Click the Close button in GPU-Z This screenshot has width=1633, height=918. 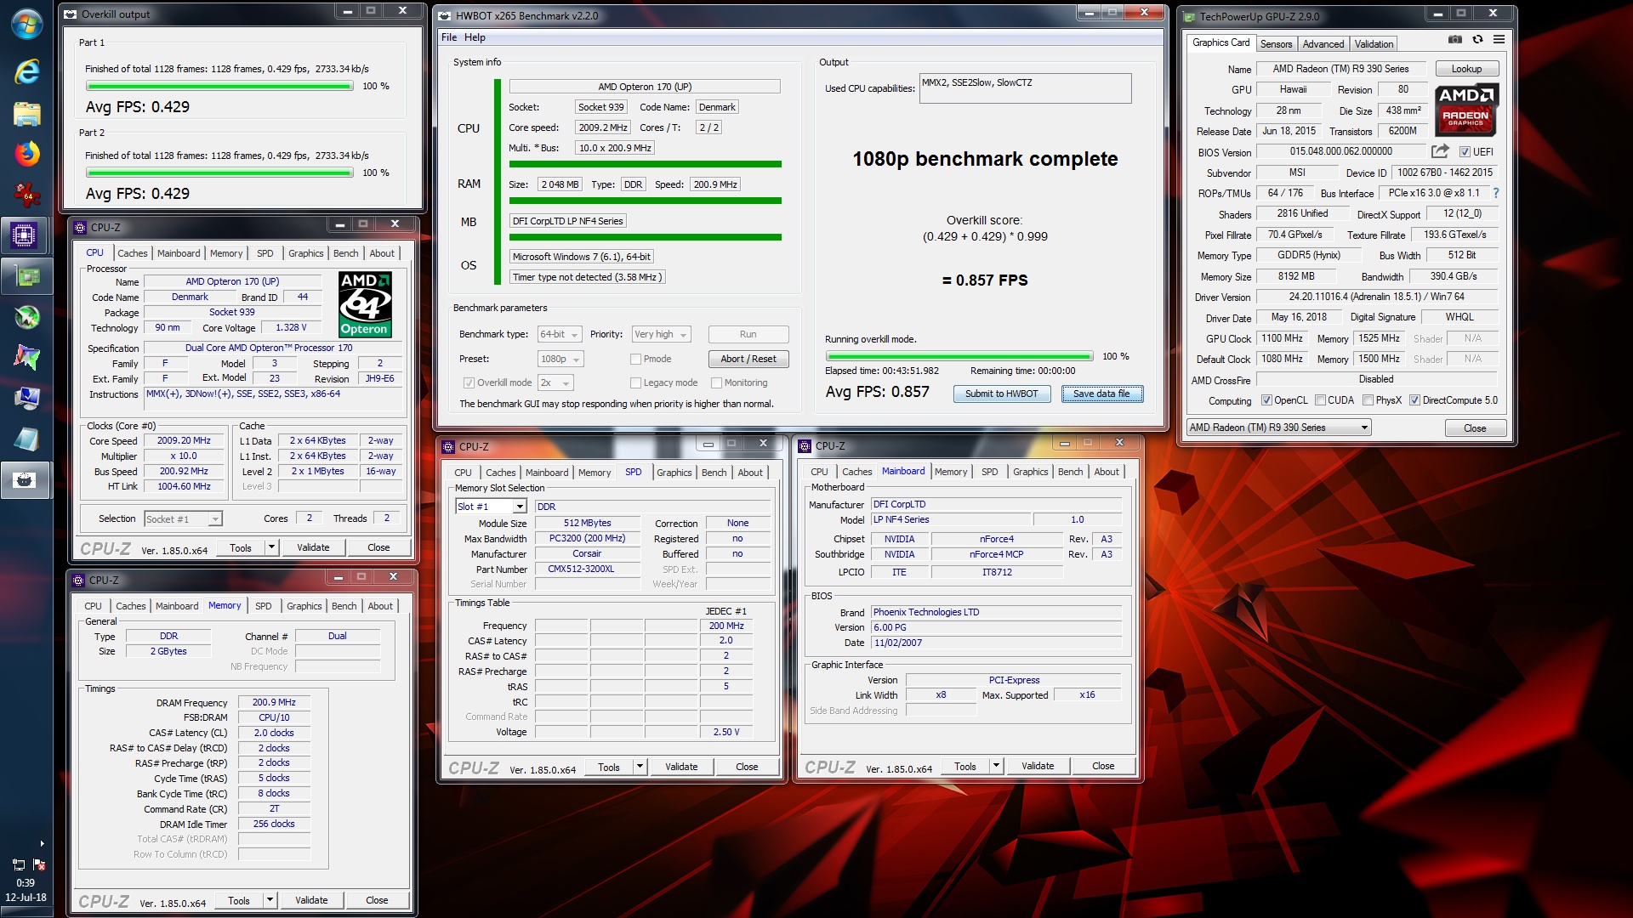click(x=1475, y=428)
